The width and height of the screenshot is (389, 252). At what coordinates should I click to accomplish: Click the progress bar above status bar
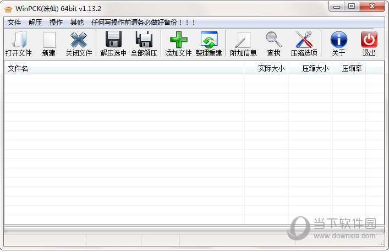click(194, 229)
